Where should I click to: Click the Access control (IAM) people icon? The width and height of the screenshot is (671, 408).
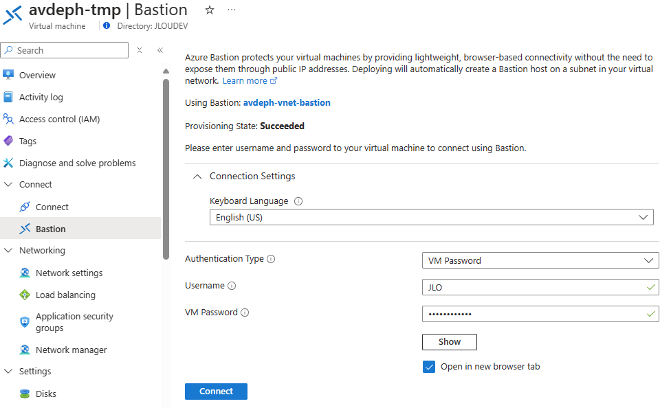click(8, 119)
